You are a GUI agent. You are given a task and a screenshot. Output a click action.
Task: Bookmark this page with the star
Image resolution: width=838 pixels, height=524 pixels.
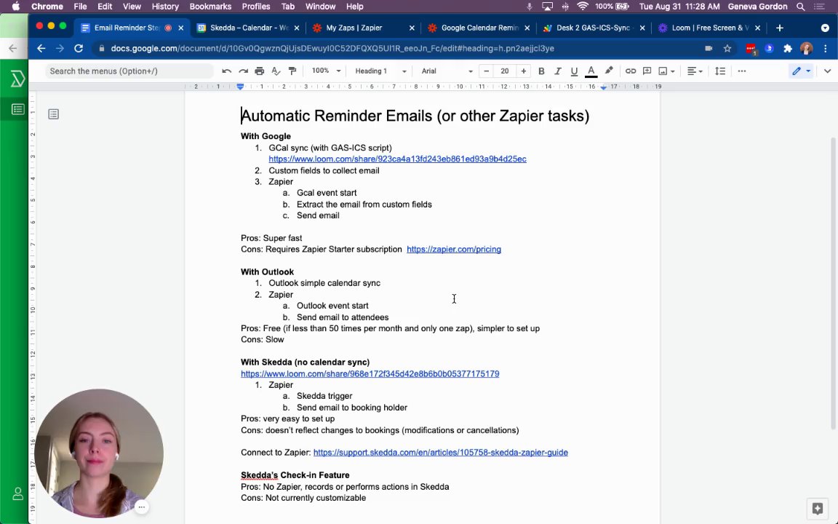click(727, 49)
